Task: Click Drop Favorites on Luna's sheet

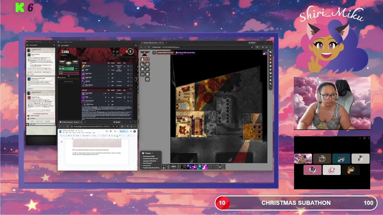Action: [x=69, y=82]
